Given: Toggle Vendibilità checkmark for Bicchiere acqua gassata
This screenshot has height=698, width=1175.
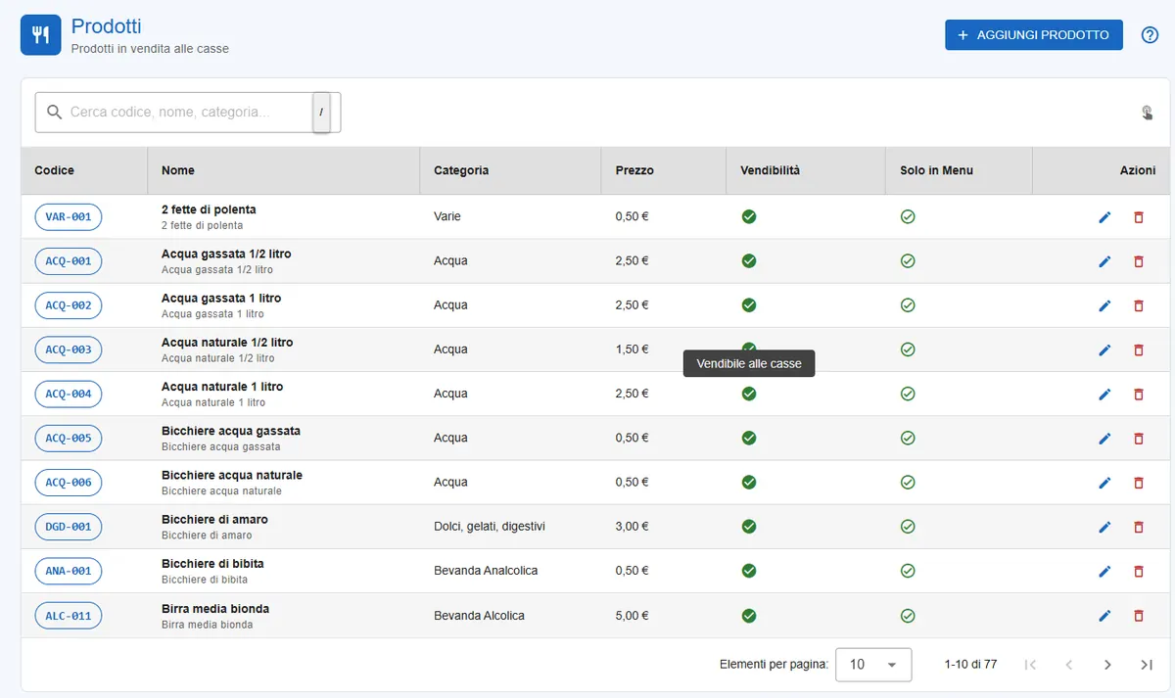Looking at the screenshot, I should (749, 438).
